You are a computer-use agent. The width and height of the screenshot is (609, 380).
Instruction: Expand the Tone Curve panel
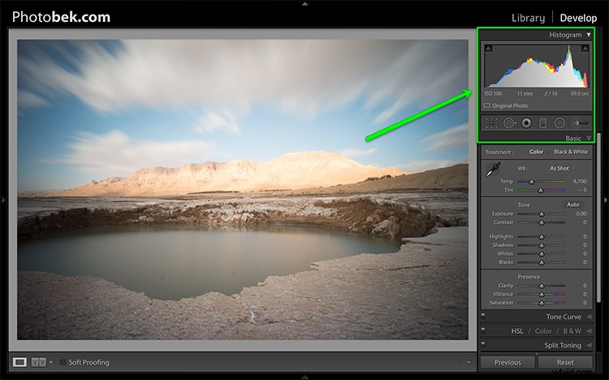pyautogui.click(x=589, y=317)
